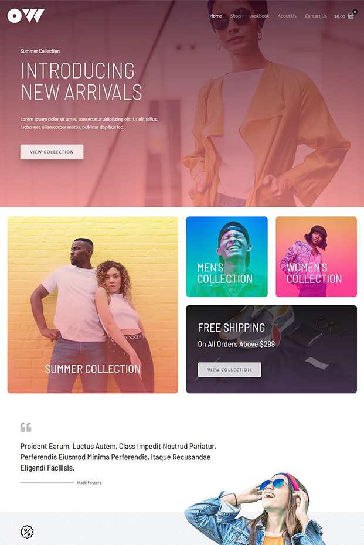Click the woman in denim jacket image

pos(256,509)
